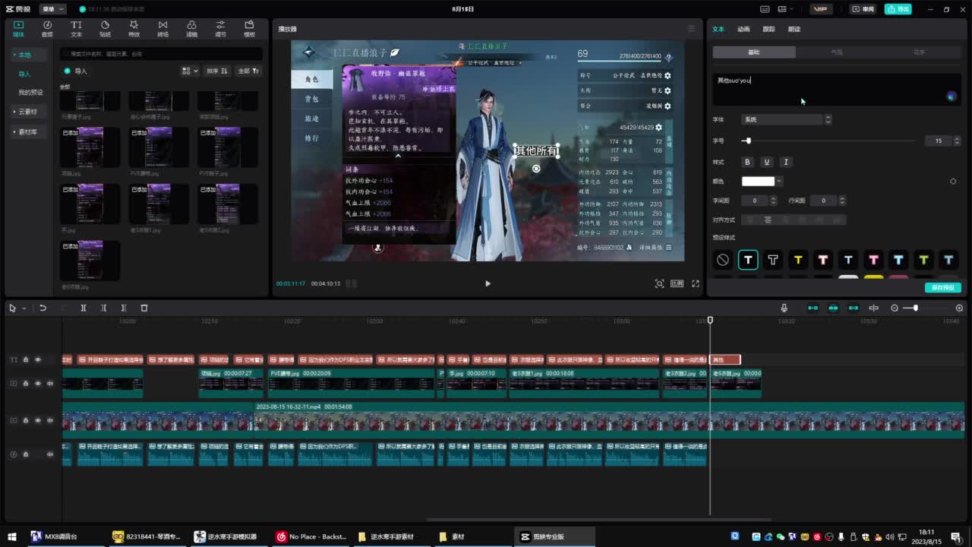Open the grid view mode dropdown

190,71
